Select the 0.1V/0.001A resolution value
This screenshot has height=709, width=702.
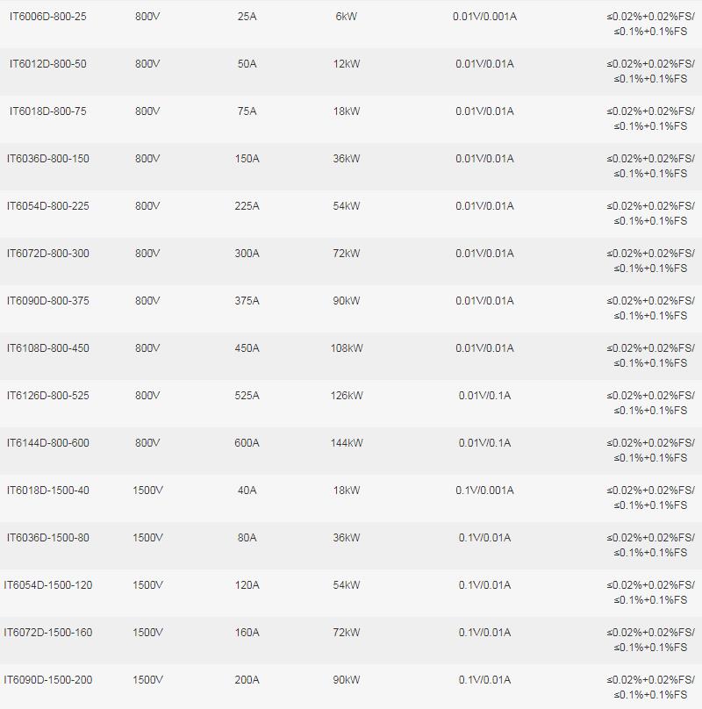point(484,491)
